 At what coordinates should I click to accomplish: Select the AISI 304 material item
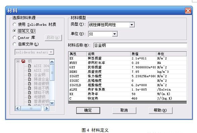pyautogui.click(x=41, y=66)
